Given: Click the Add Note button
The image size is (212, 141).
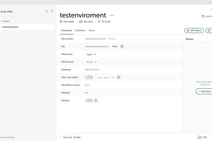Looking at the screenshot, I should [x=204, y=91].
